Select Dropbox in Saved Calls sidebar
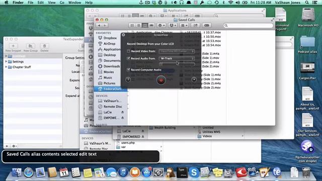Screen dimensions: 322x181 coord(110,38)
